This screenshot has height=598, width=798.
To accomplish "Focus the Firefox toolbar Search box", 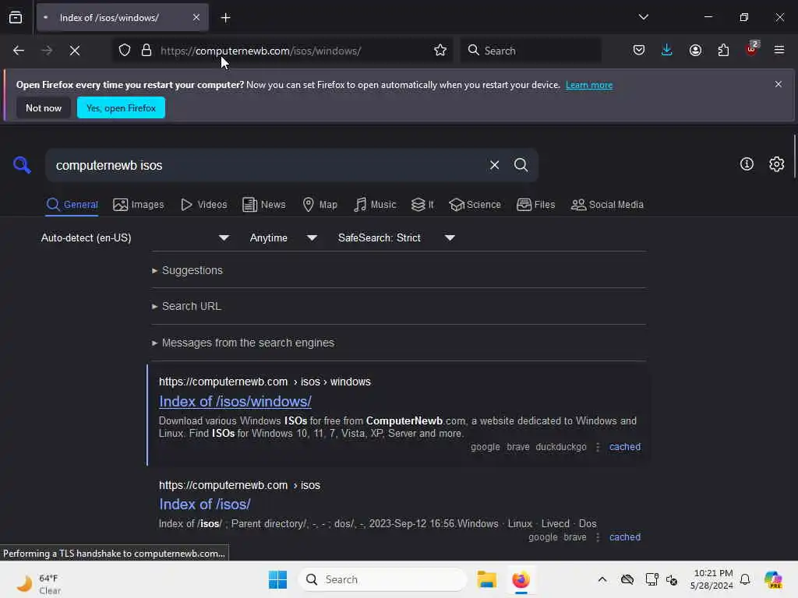I will [531, 51].
